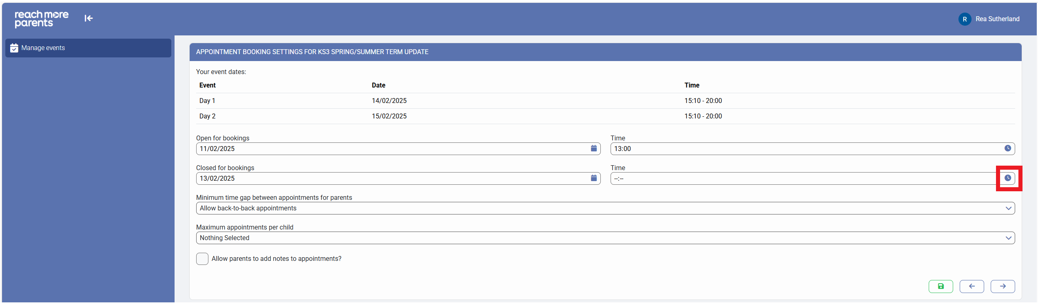Click the Closed for bookings date field
Image resolution: width=1038 pixels, height=304 pixels.
point(392,179)
